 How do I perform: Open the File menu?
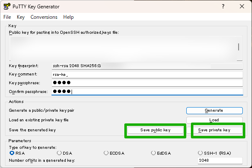tap(7, 17)
